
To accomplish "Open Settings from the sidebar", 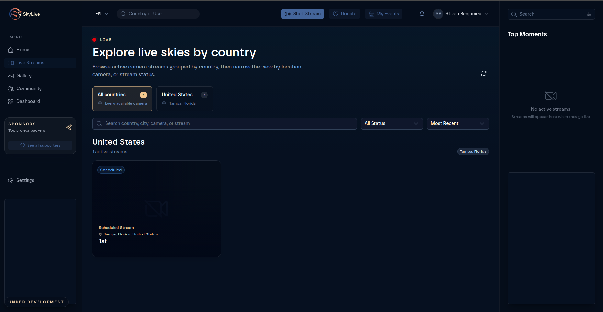I will click(x=40, y=180).
